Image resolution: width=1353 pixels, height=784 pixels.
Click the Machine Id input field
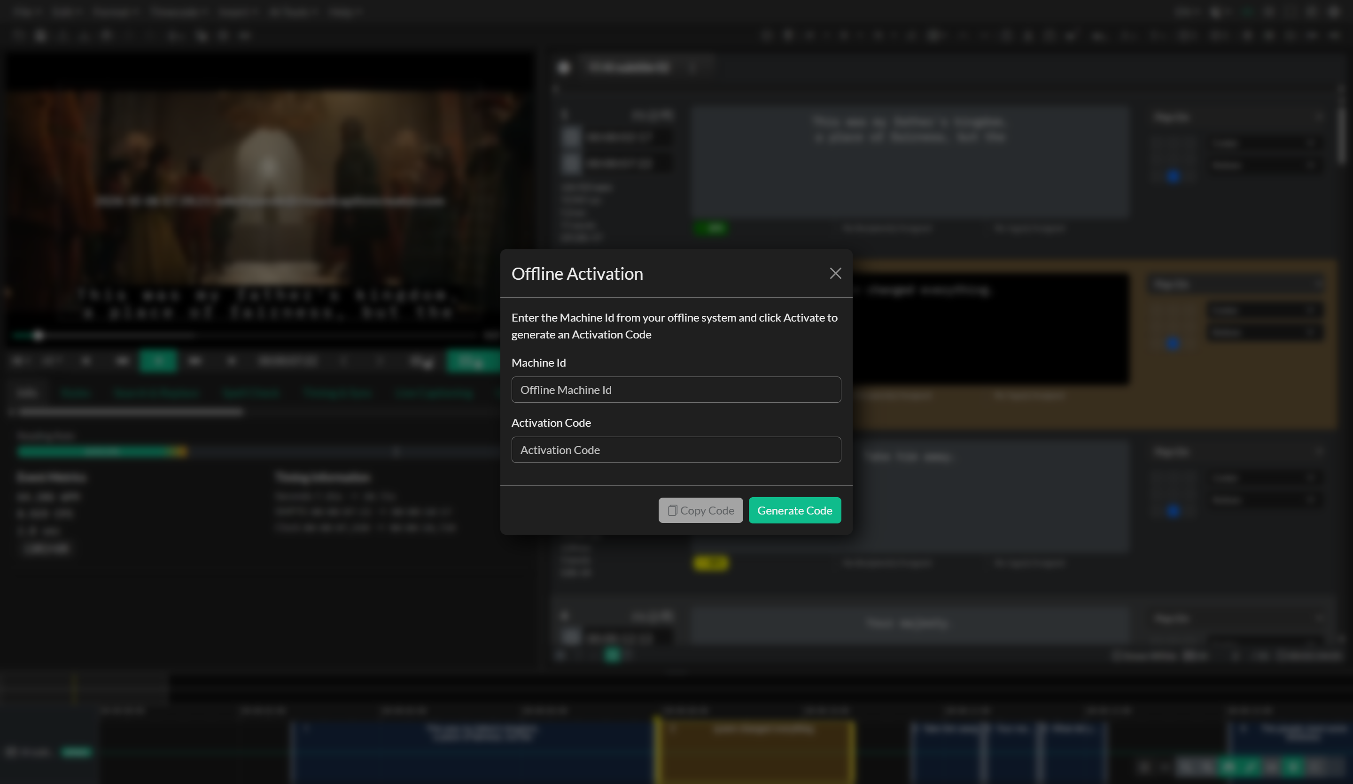click(x=676, y=390)
